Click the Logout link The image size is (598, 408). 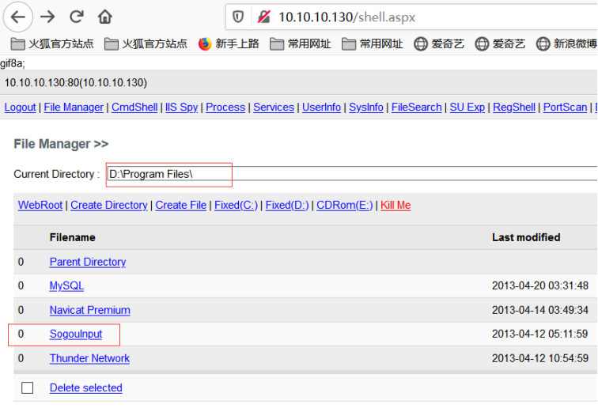tap(20, 108)
